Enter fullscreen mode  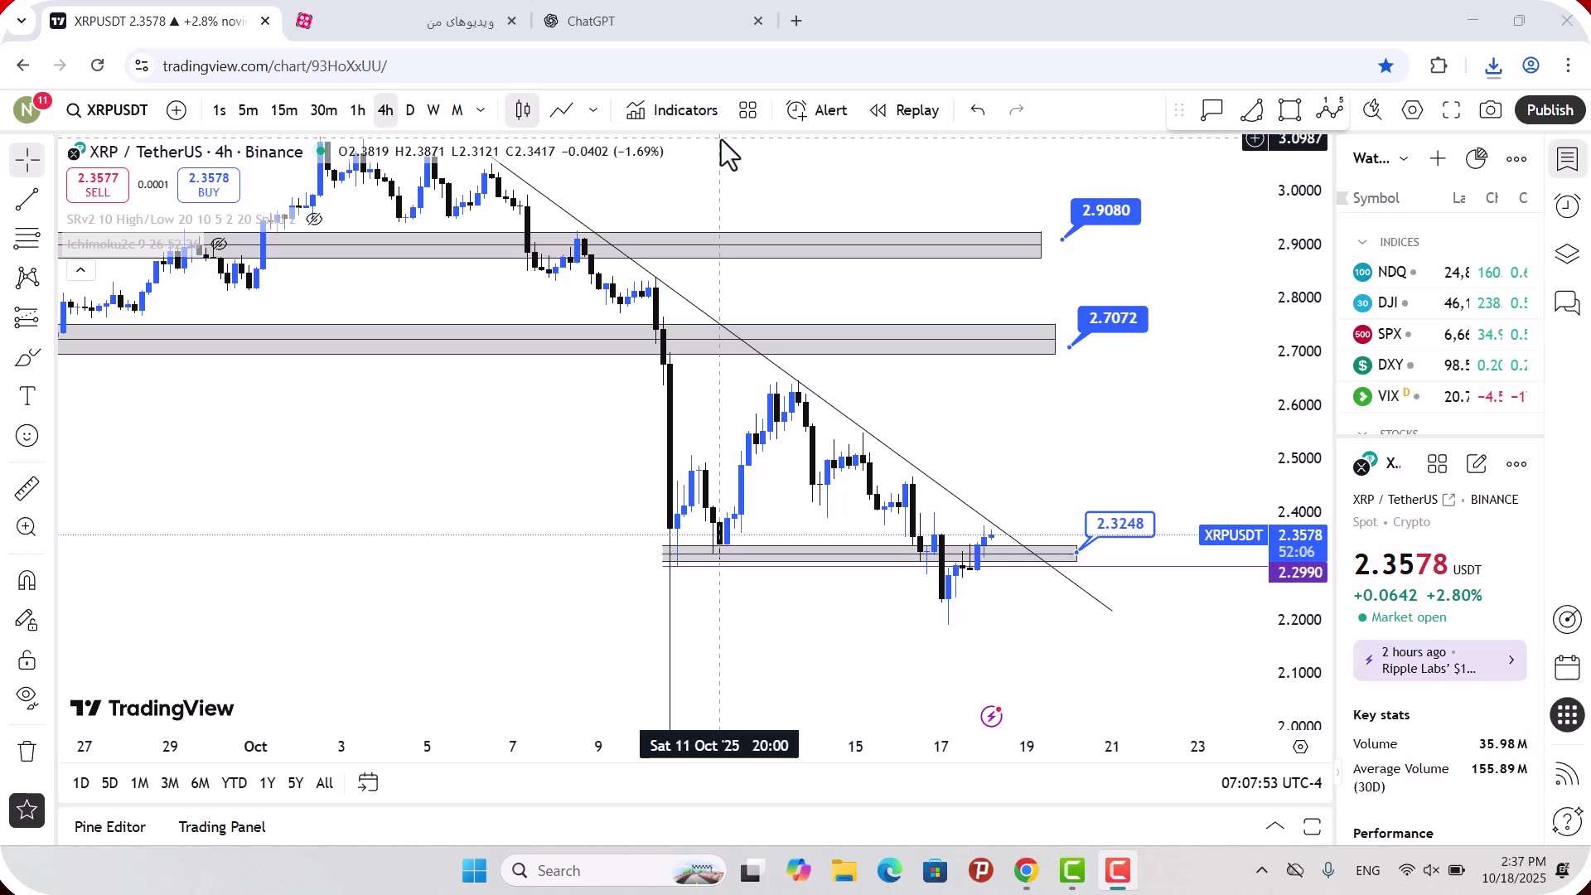[x=1451, y=110]
